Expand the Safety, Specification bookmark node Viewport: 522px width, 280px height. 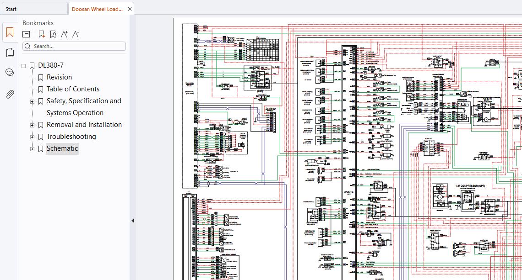click(33, 102)
